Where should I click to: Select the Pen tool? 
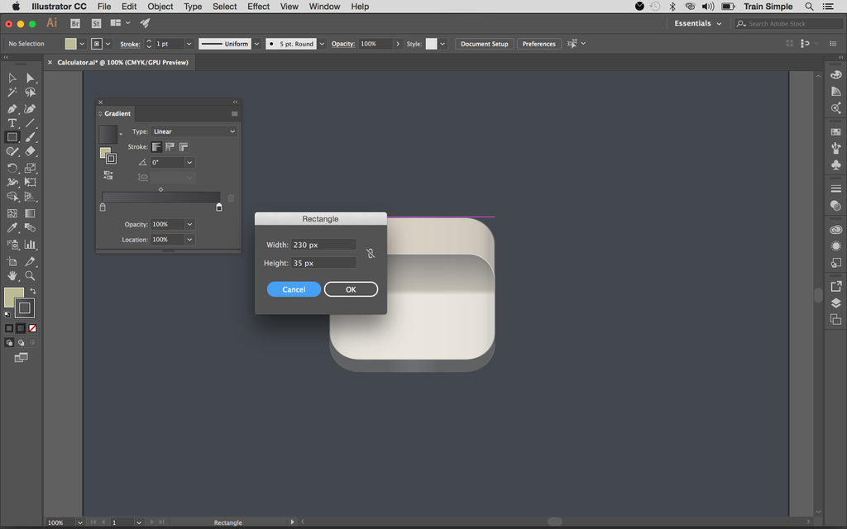pos(12,108)
